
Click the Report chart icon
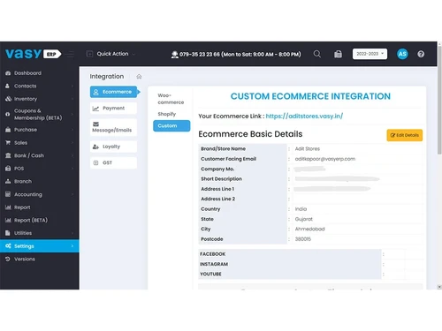tap(8, 207)
